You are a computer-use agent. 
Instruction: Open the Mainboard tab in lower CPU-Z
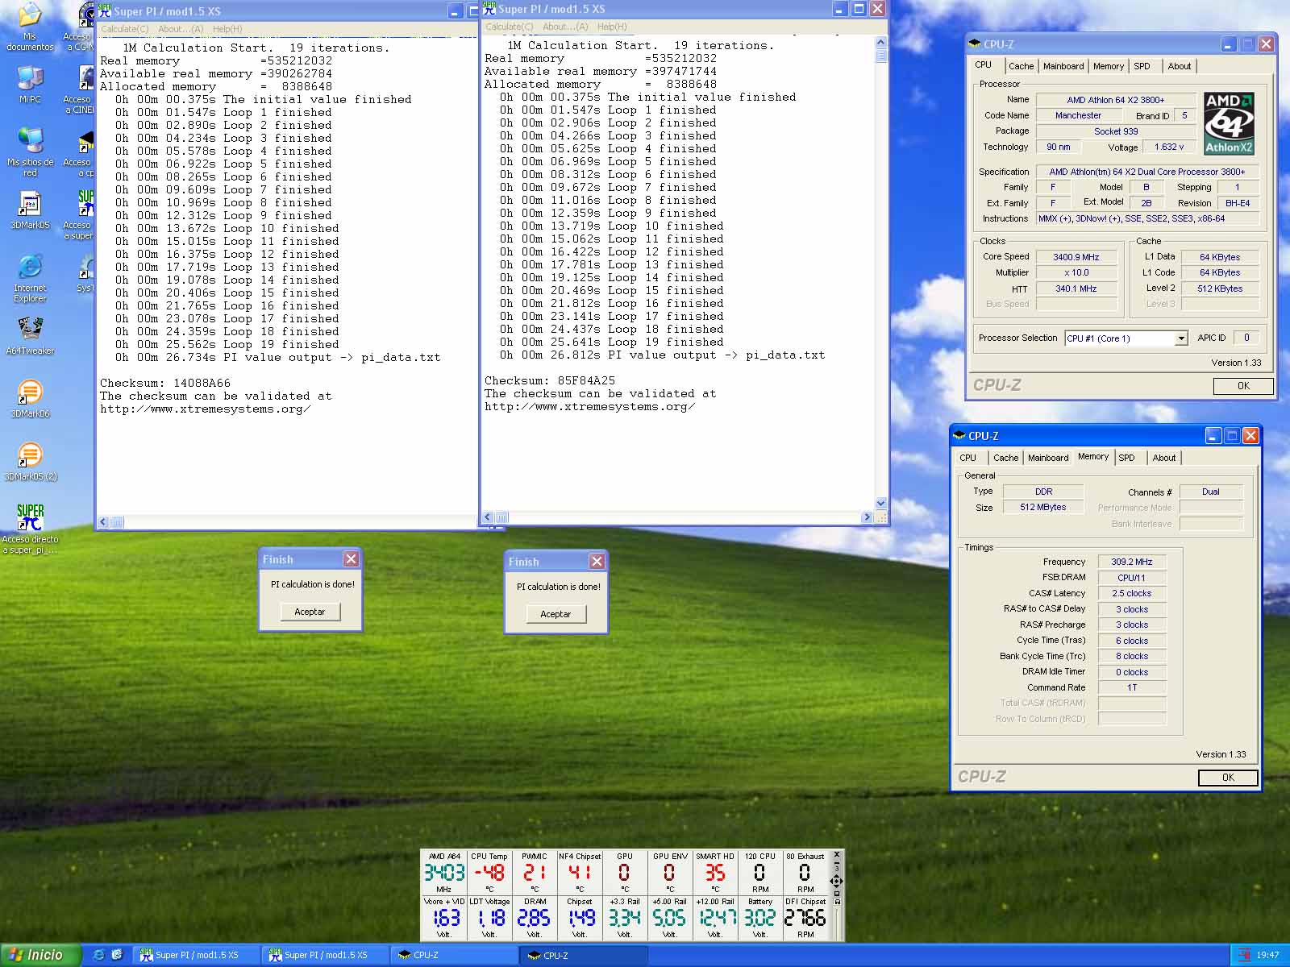click(x=1048, y=458)
